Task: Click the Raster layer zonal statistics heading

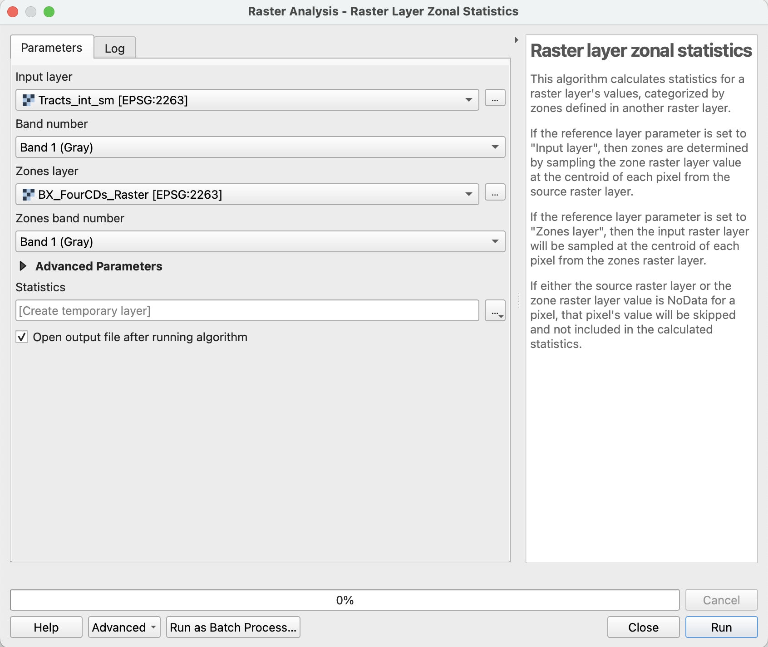Action: 641,50
